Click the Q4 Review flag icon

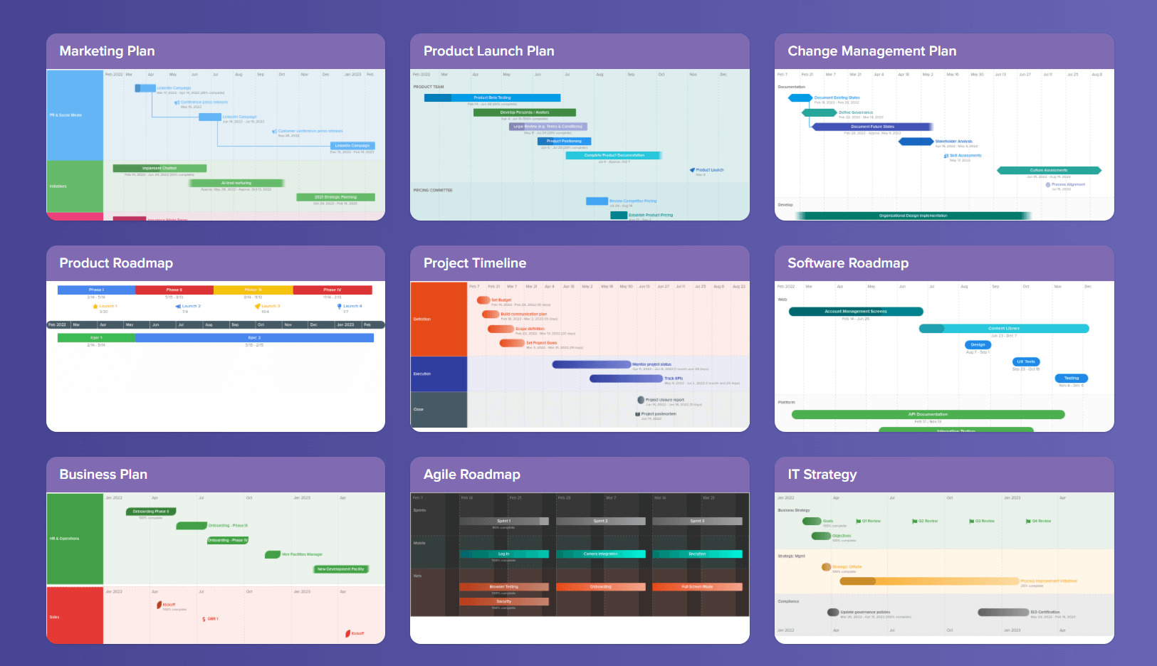[1028, 521]
